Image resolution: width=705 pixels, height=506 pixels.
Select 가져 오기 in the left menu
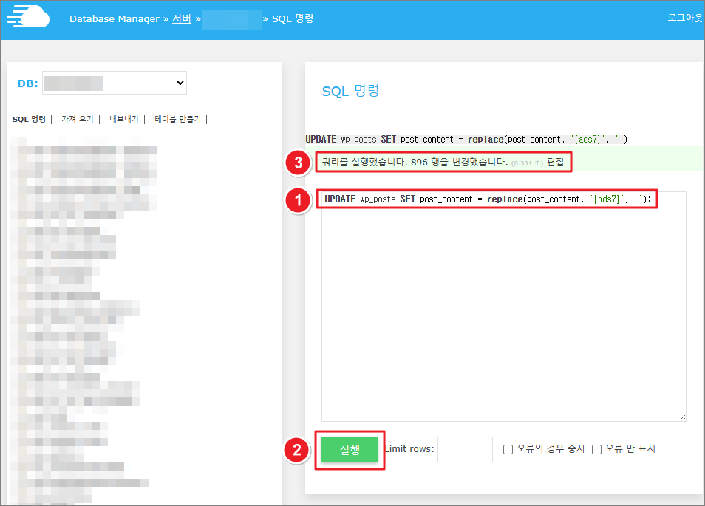click(77, 119)
